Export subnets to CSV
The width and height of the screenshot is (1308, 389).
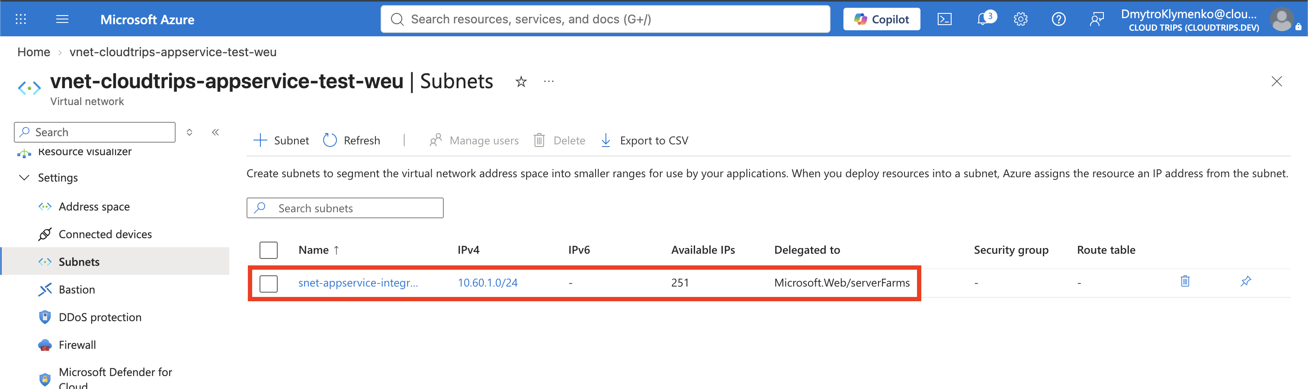[644, 140]
